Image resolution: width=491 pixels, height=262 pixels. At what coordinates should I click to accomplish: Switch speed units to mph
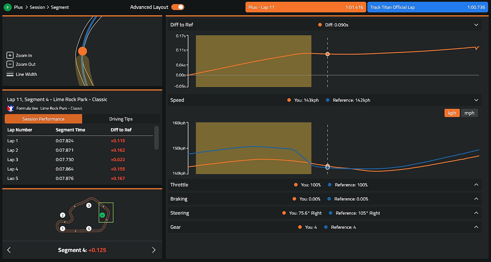[x=469, y=113]
